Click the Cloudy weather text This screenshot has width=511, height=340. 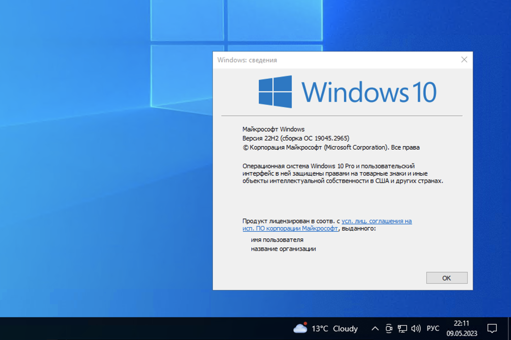[345, 328]
